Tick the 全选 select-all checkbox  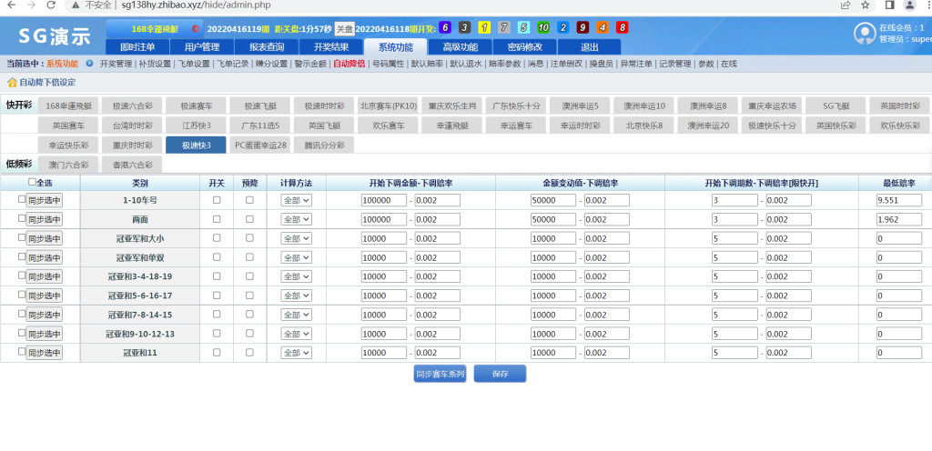tap(33, 182)
